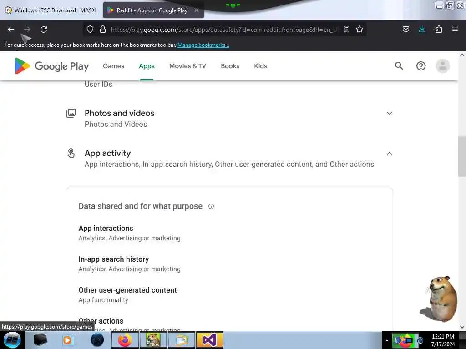The width and height of the screenshot is (466, 349).
Task: Expand the Photos and videos section
Action: 390,113
